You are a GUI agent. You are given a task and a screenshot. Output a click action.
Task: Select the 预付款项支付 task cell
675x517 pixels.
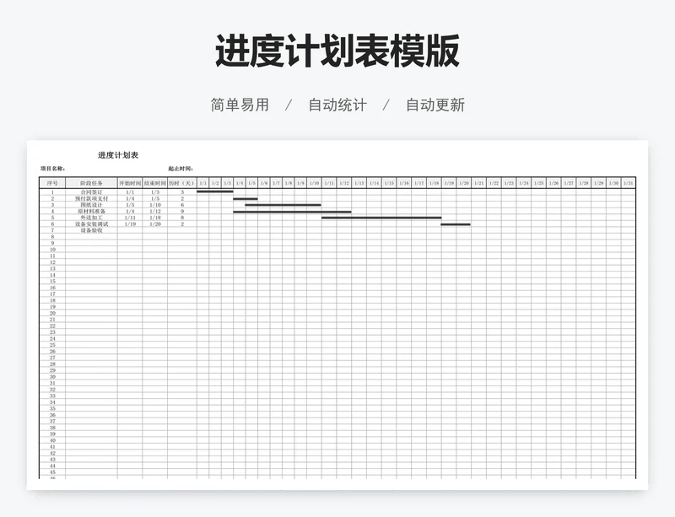pos(91,198)
